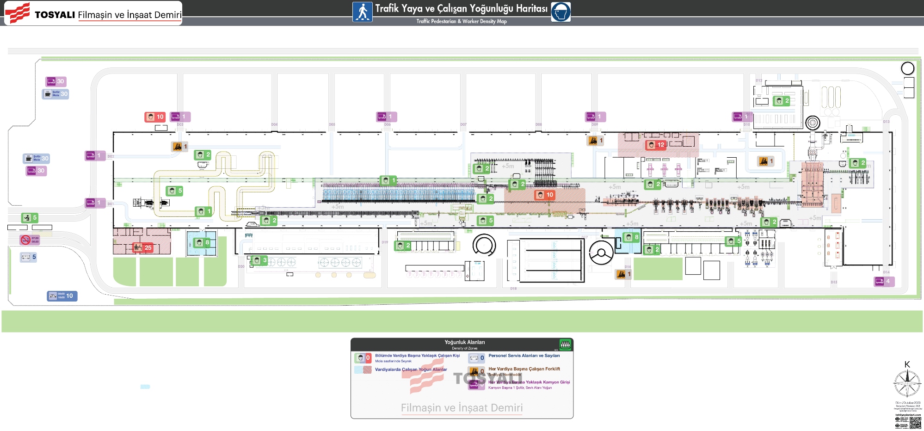Click the 'Trafik Yaya ve Çalışan Yoğunluğu Haritası' title
This screenshot has width=924, height=431.
coord(461,8)
